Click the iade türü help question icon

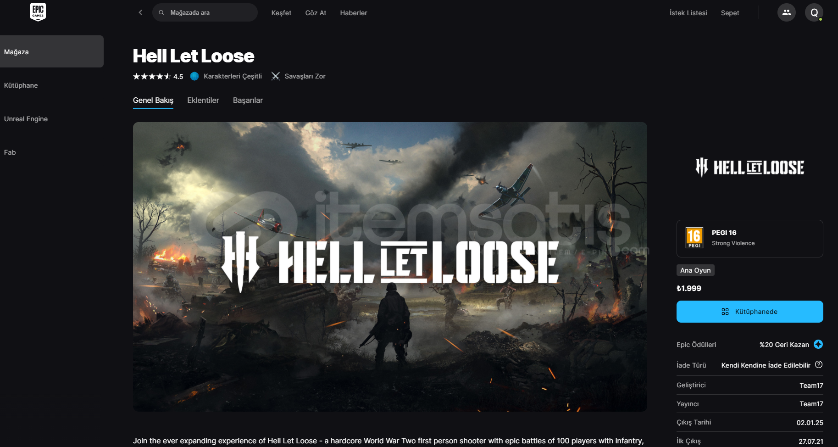[819, 364]
